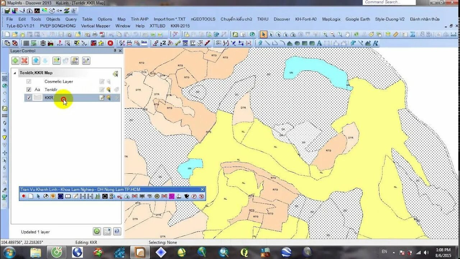Open the Vertical Mapper menu
This screenshot has height=259, width=460.
pos(96,26)
